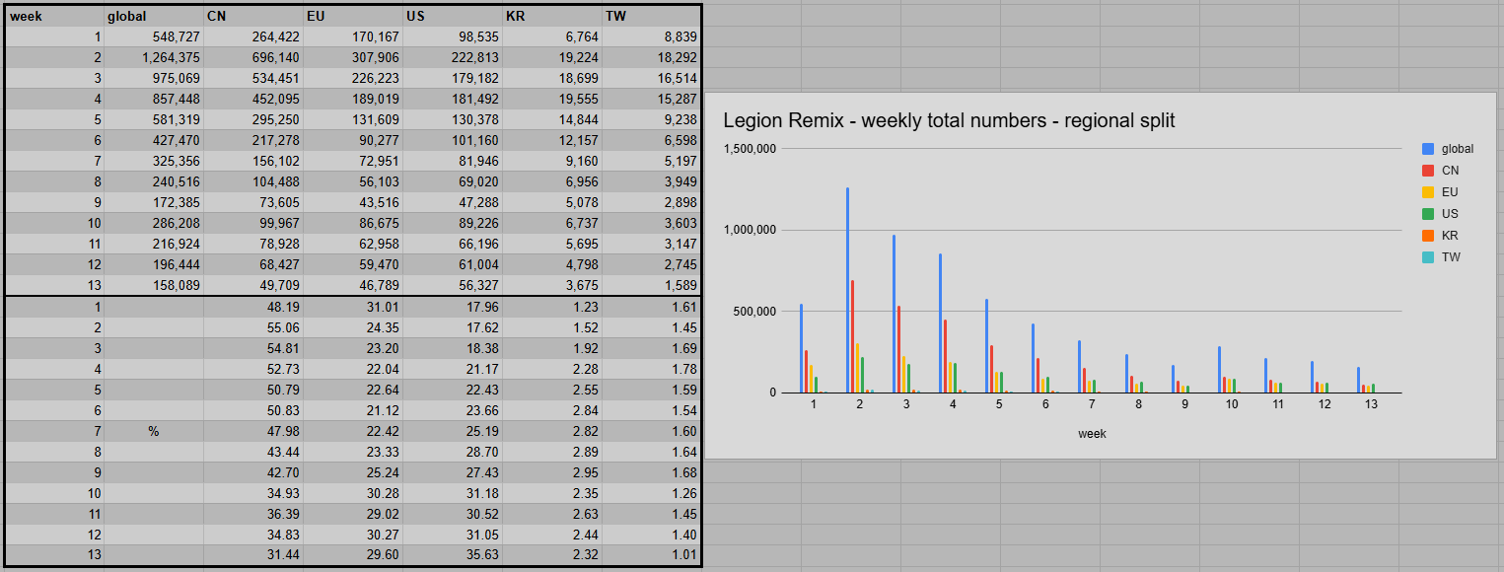Click the 'week' axis label under the chart

point(1092,434)
